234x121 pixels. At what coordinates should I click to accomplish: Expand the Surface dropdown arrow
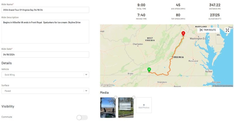tap(86, 91)
